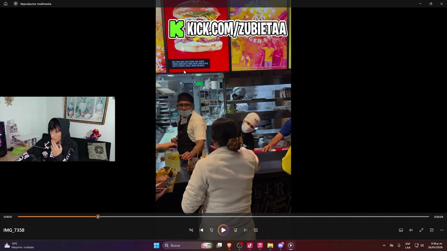Go to the next track

pos(246,230)
